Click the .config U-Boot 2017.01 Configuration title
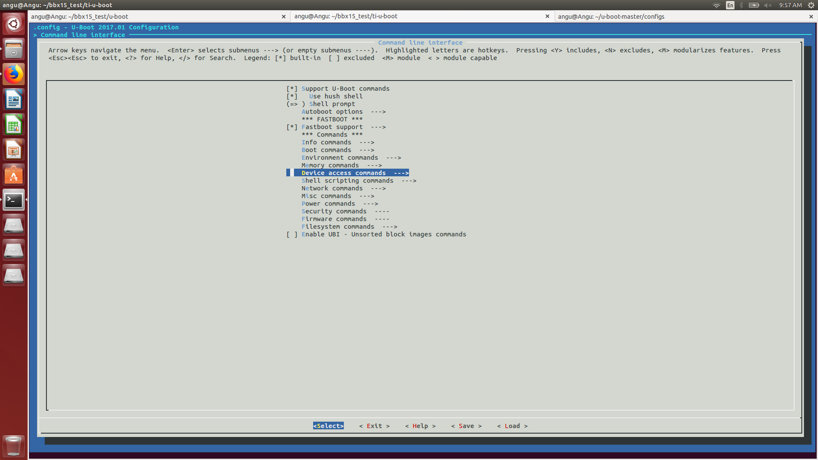This screenshot has height=460, width=818. pos(106,27)
